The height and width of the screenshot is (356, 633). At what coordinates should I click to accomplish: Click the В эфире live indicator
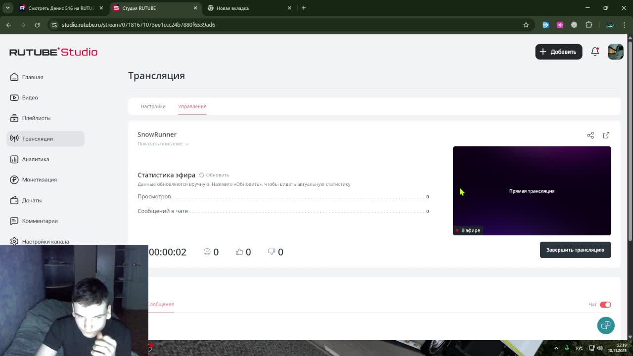(x=468, y=230)
